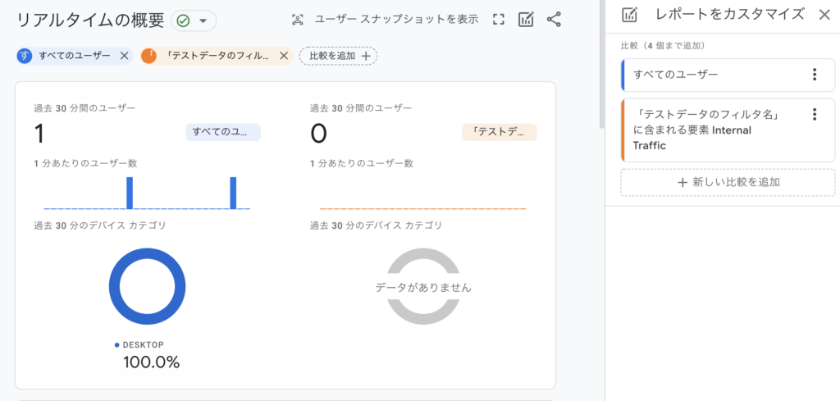Click the orange テストデータのフィル chip
840x401 pixels.
click(217, 56)
